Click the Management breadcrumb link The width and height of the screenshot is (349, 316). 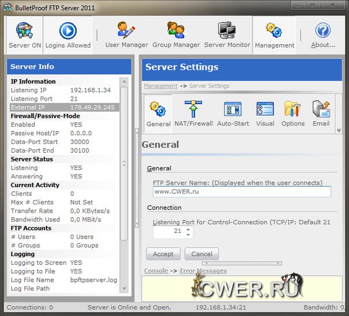[161, 86]
